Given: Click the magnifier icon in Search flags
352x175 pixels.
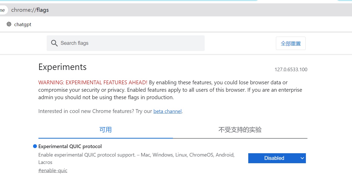Looking at the screenshot, I should tap(54, 43).
